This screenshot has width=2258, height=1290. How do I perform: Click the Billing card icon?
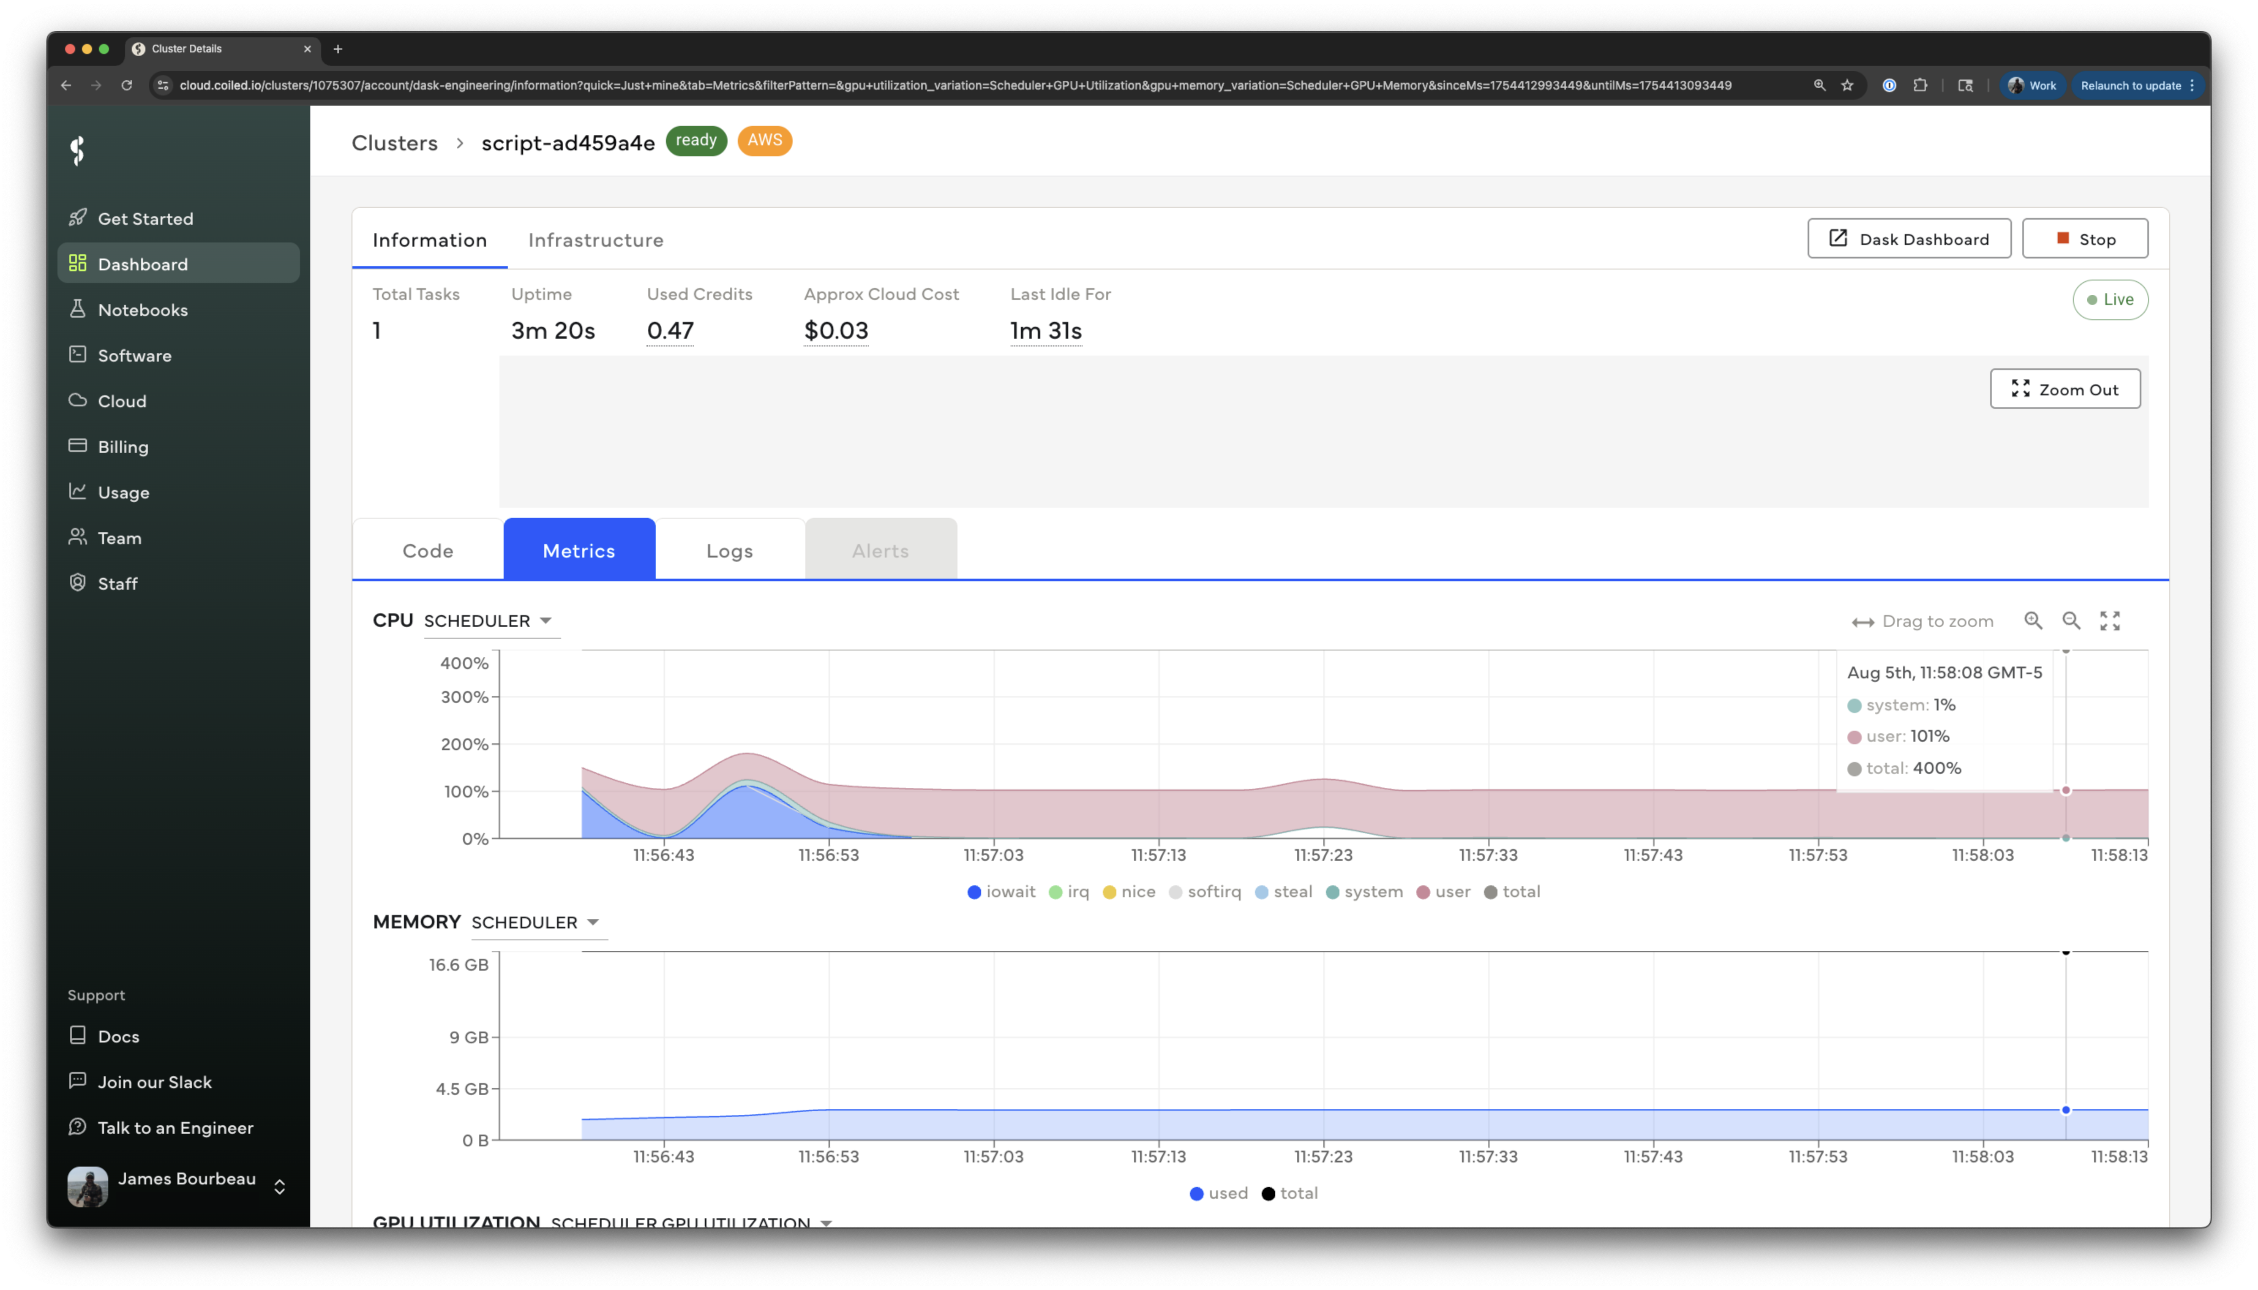pyautogui.click(x=78, y=446)
